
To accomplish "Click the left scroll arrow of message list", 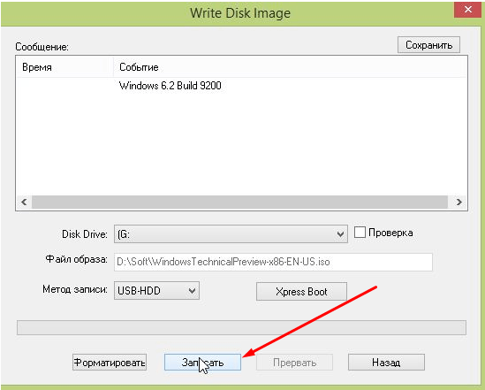I will tap(24, 203).
